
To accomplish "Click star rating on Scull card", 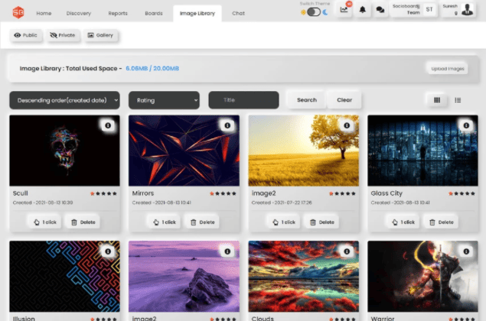I will 103,193.
